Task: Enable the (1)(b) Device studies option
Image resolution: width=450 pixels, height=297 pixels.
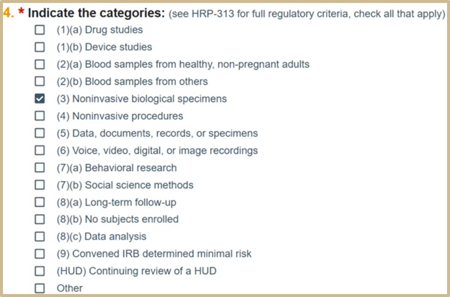Action: pos(40,48)
